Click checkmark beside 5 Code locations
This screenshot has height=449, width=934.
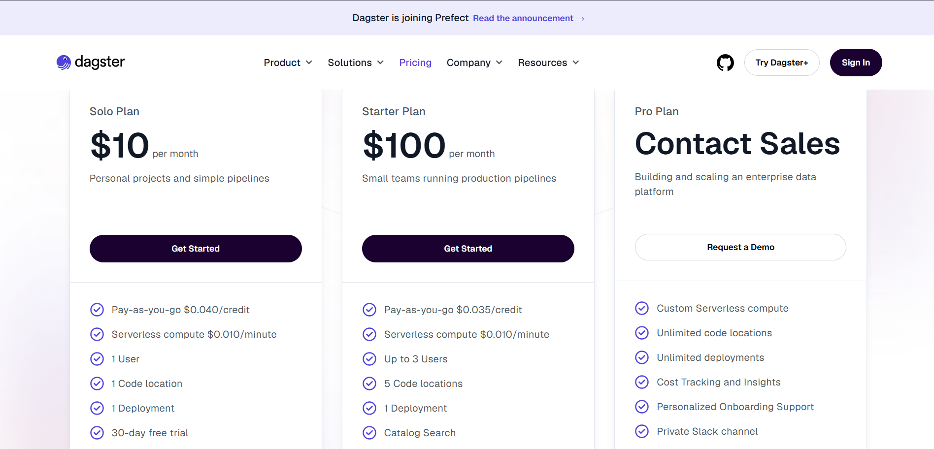click(369, 384)
